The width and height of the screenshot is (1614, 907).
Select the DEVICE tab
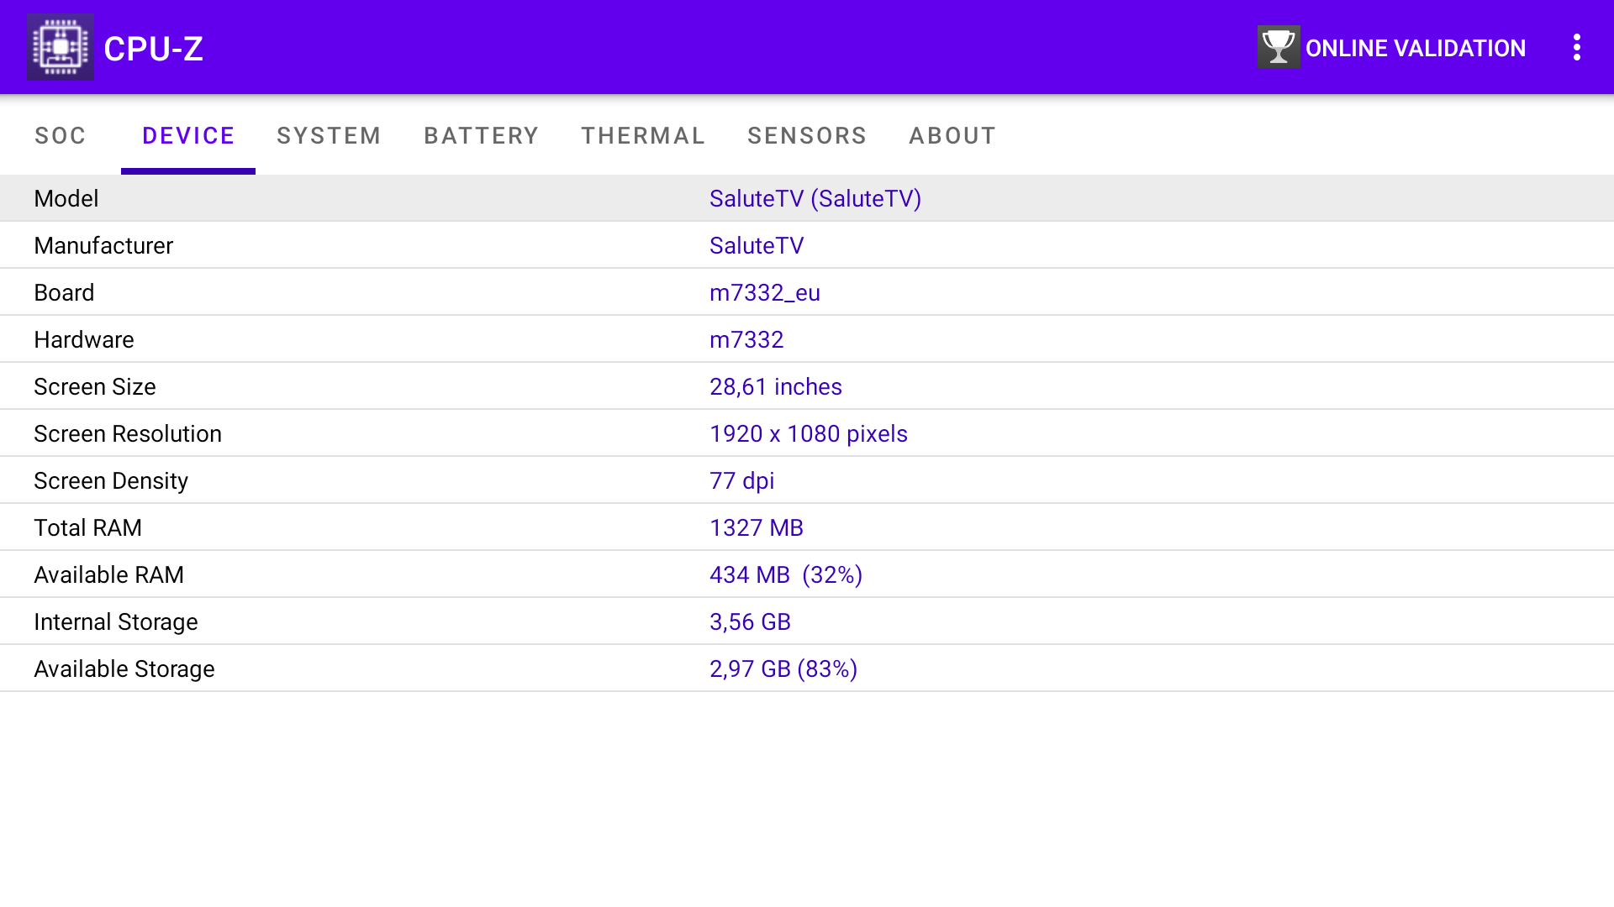point(188,135)
